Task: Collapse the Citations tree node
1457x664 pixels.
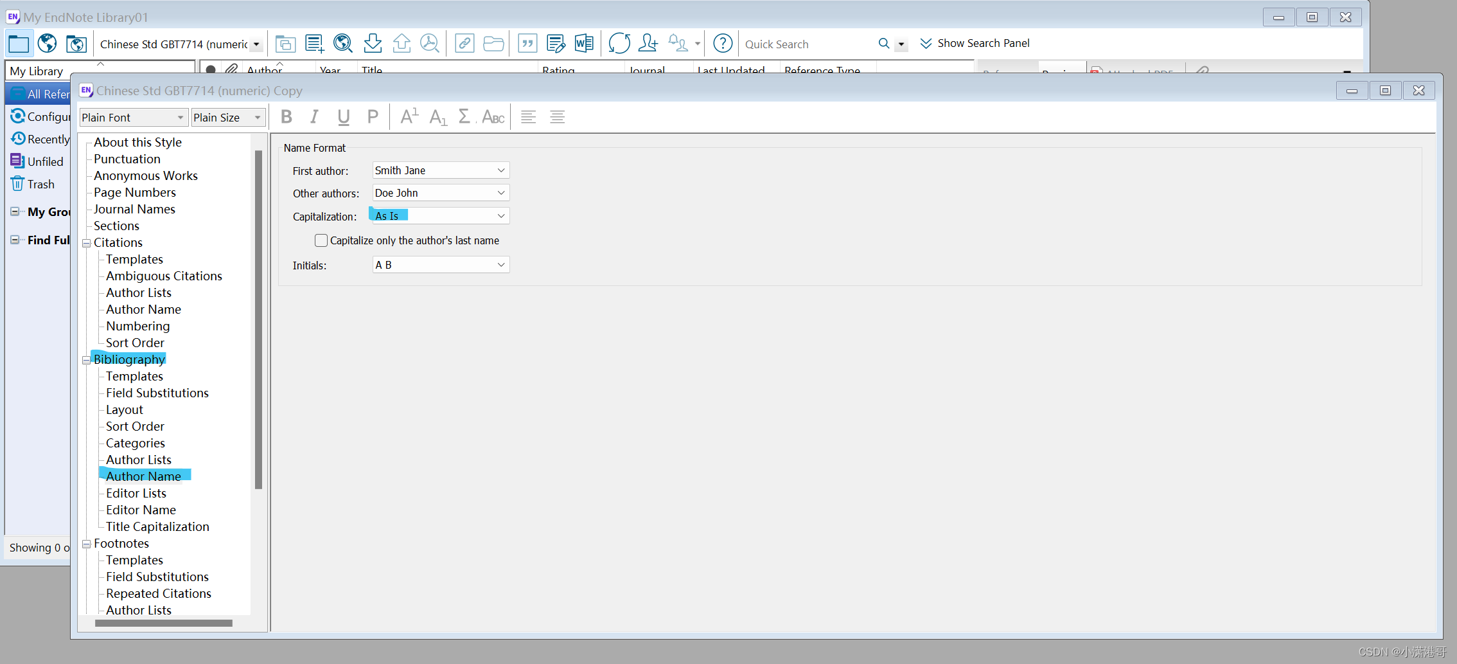Action: point(87,243)
